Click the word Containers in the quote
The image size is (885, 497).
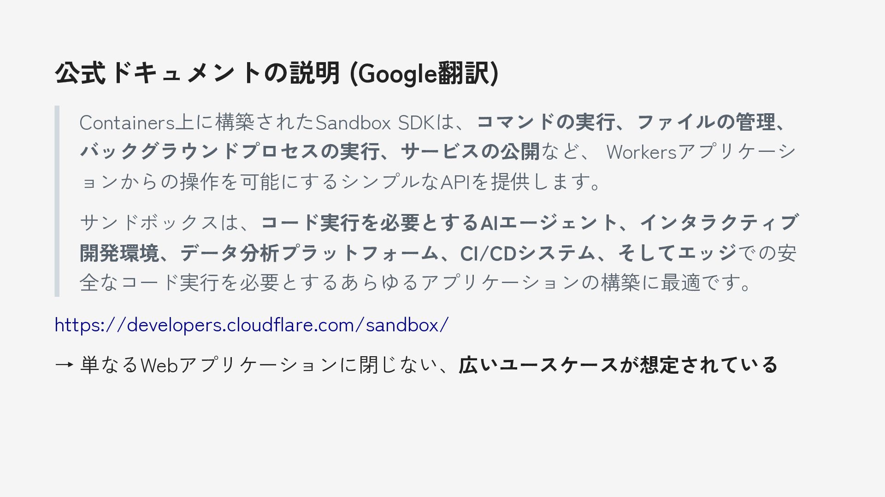pyautogui.click(x=127, y=123)
